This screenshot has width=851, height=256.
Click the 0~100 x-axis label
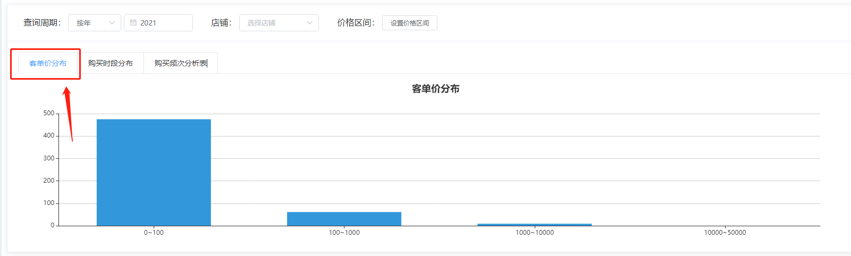154,233
